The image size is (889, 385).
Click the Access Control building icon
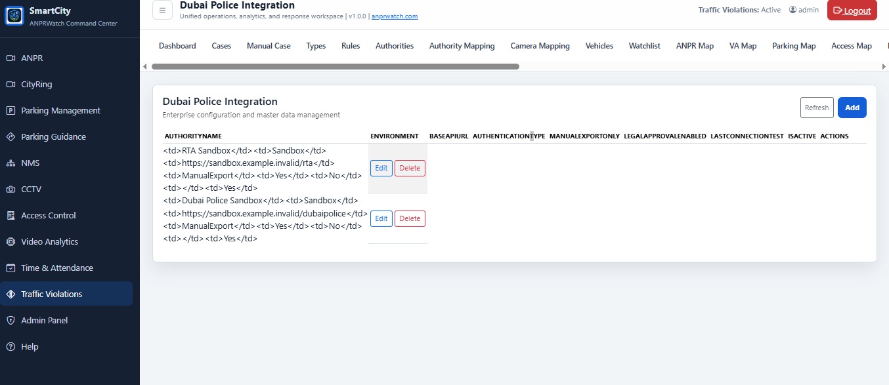click(x=11, y=216)
